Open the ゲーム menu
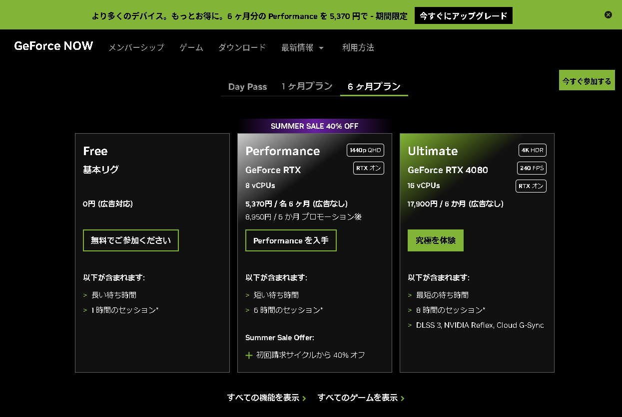The width and height of the screenshot is (622, 417). point(191,47)
